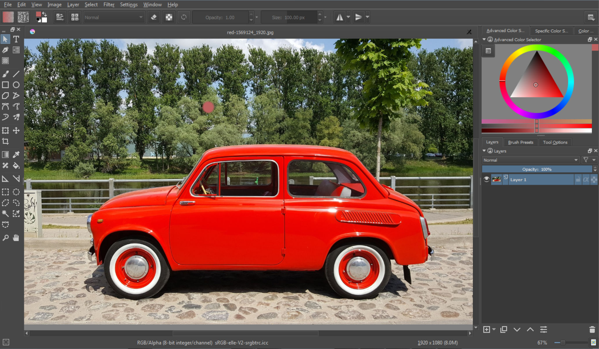The width and height of the screenshot is (599, 349).
Task: Delete the selected layer
Action: coord(592,330)
